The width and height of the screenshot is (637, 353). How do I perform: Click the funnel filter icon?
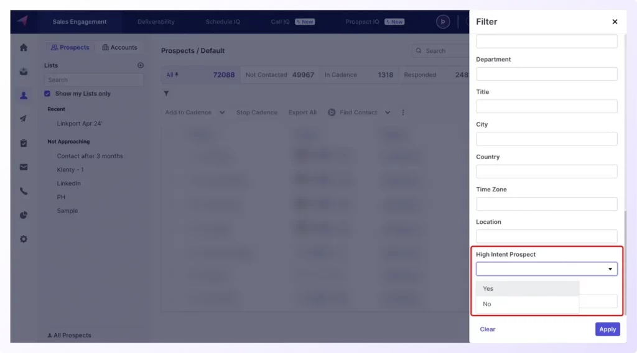[166, 94]
